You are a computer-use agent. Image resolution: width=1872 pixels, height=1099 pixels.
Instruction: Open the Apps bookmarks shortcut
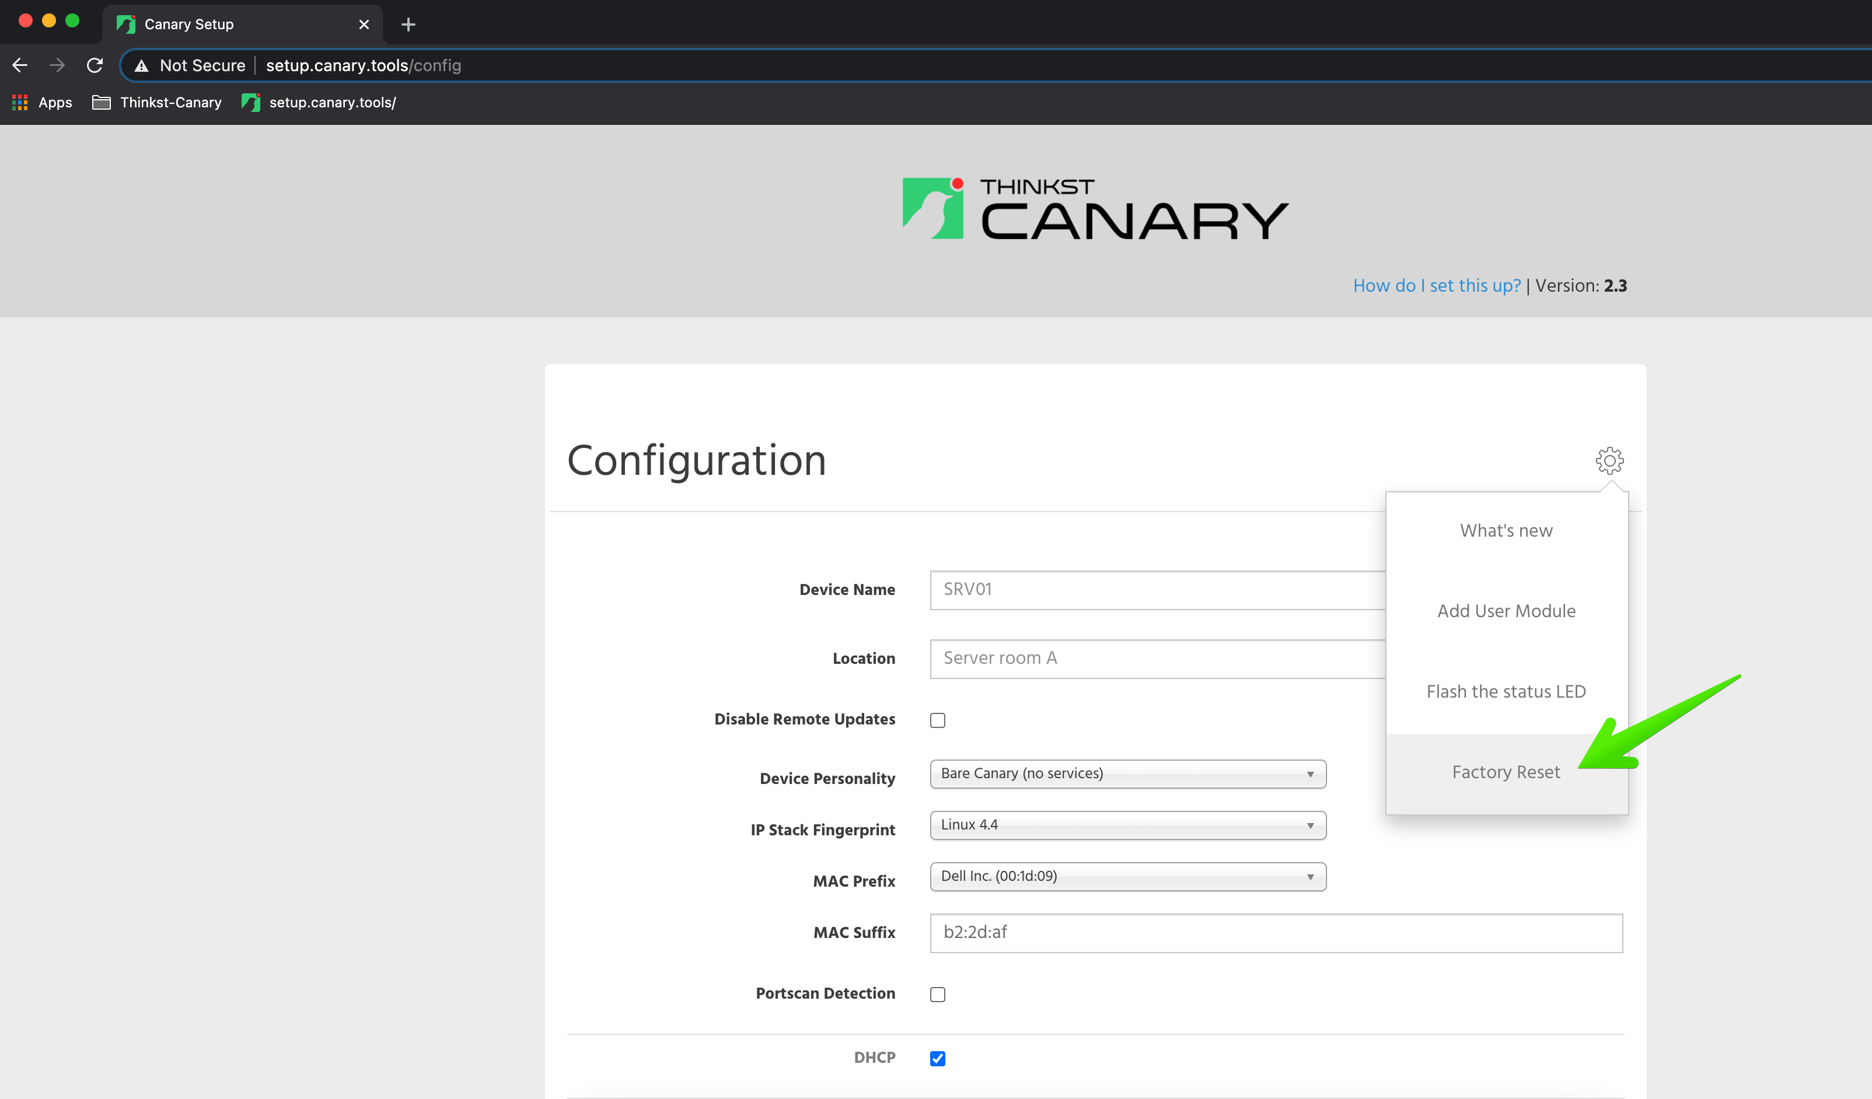43,103
